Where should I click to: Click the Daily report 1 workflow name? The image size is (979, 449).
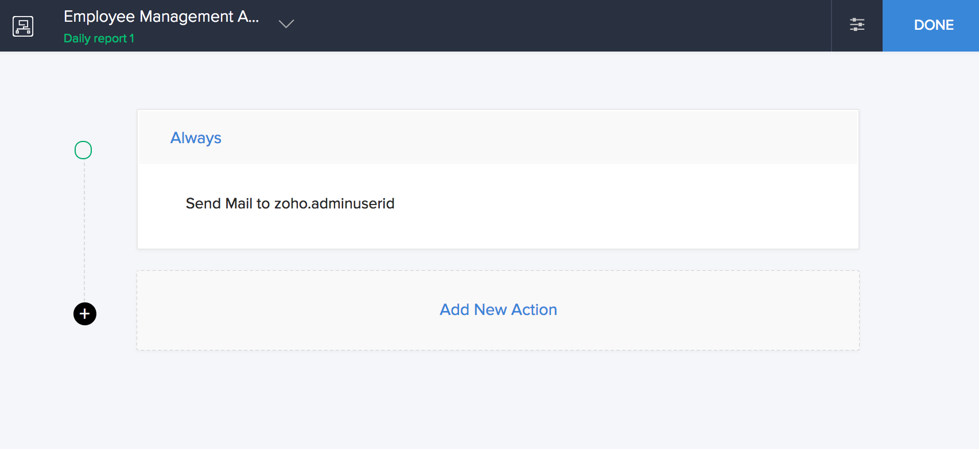pyautogui.click(x=99, y=38)
